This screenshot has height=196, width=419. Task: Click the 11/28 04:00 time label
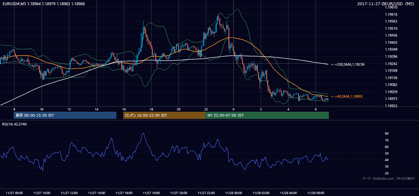pyautogui.click(x=288, y=193)
